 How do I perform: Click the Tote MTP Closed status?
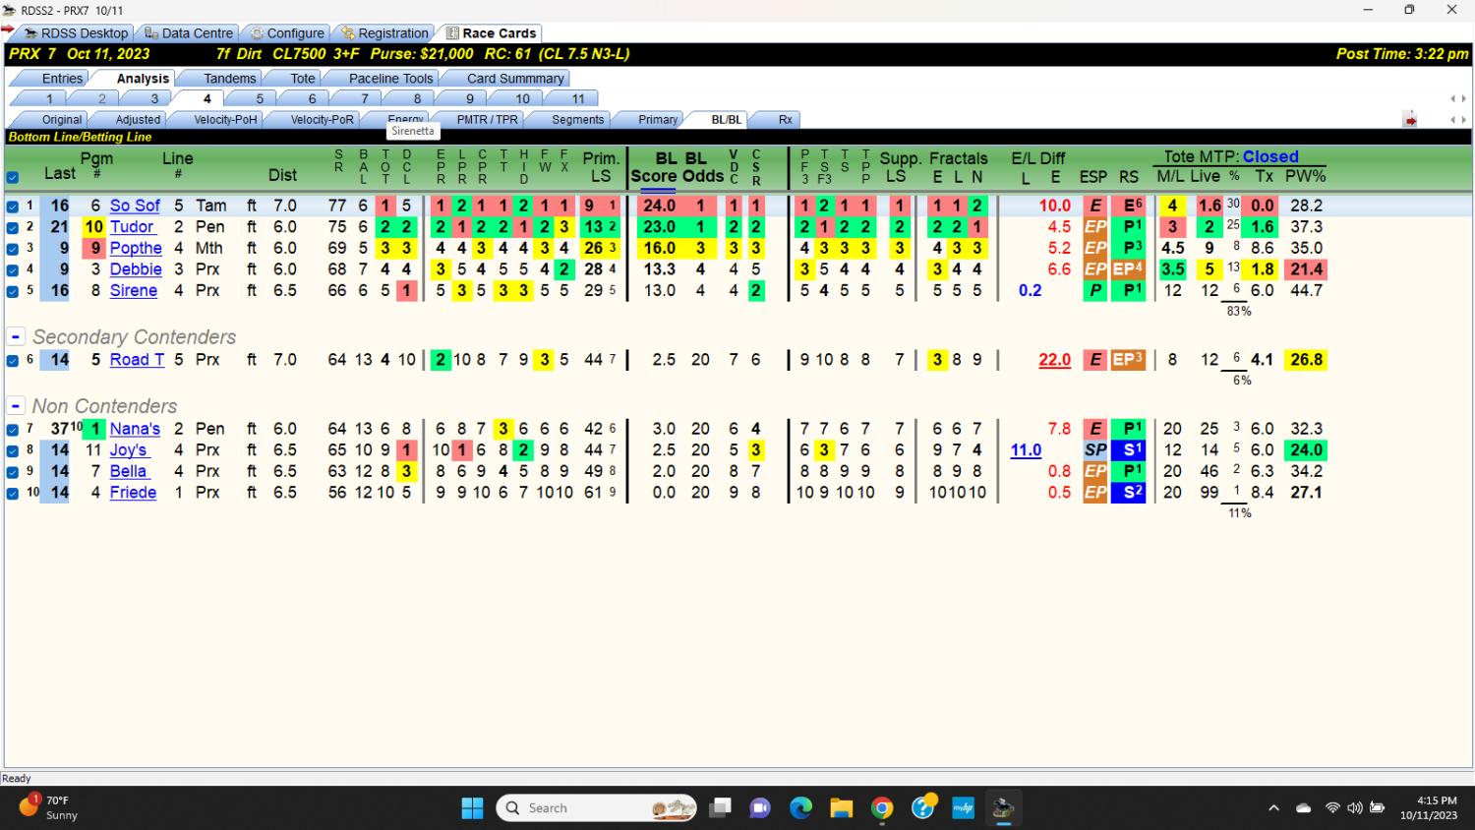pos(1270,156)
